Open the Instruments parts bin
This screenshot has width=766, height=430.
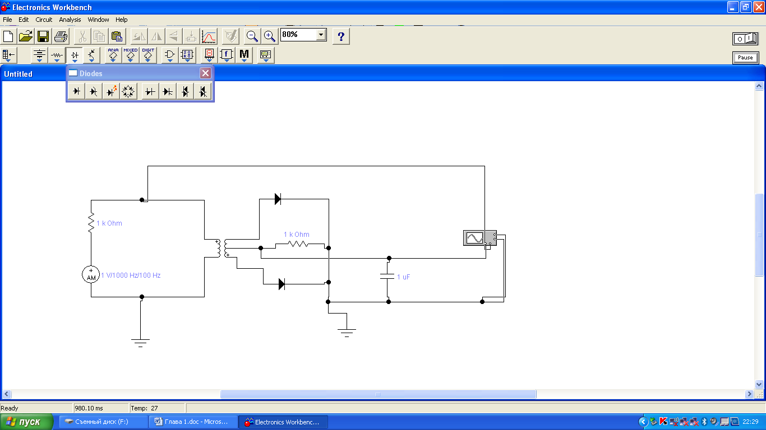pos(265,55)
